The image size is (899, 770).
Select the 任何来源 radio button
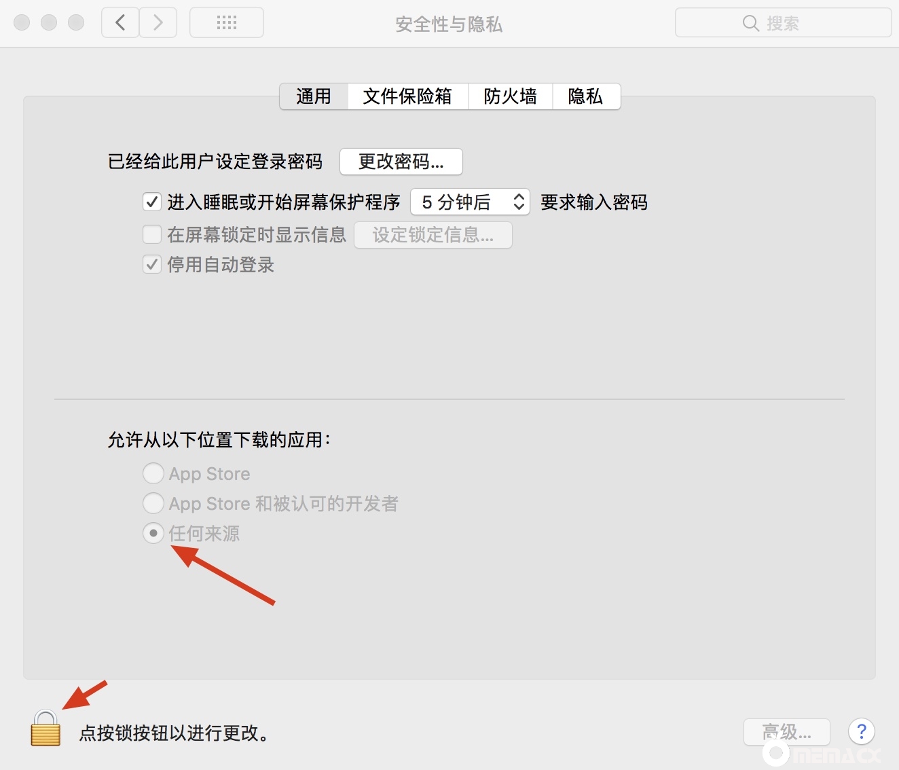[x=153, y=533]
